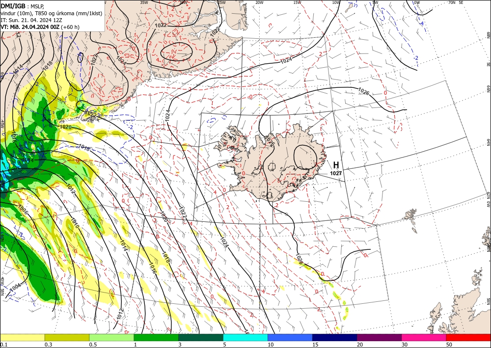Click the legend value '20'
This screenshot has width=491, height=348.
[x=360, y=345]
